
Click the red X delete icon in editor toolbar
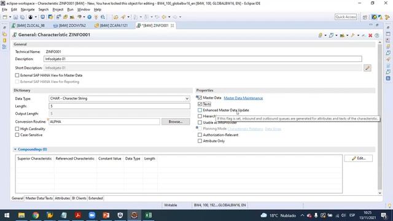click(x=370, y=36)
